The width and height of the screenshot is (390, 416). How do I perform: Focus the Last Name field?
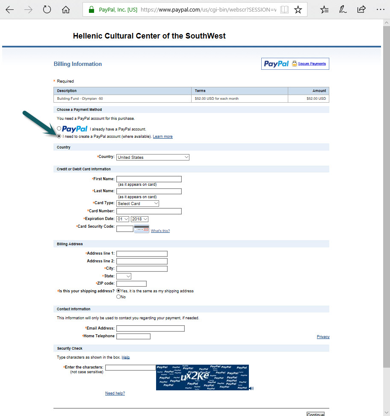(x=149, y=191)
